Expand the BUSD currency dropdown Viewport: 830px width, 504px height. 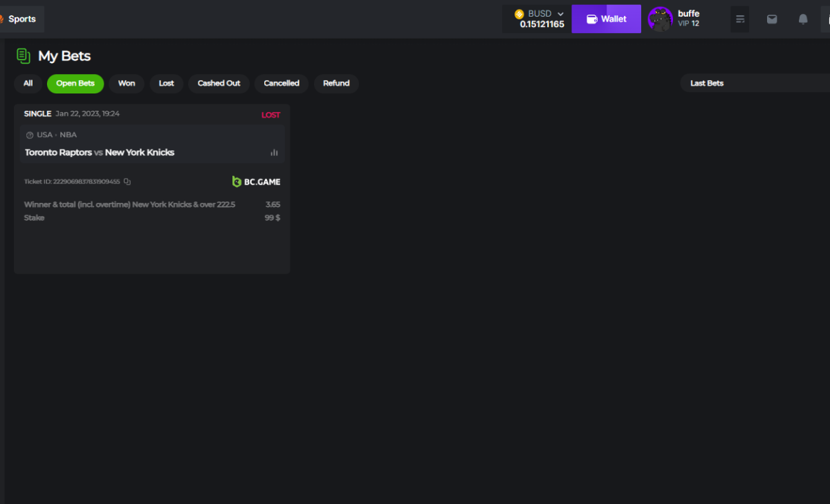pyautogui.click(x=560, y=14)
